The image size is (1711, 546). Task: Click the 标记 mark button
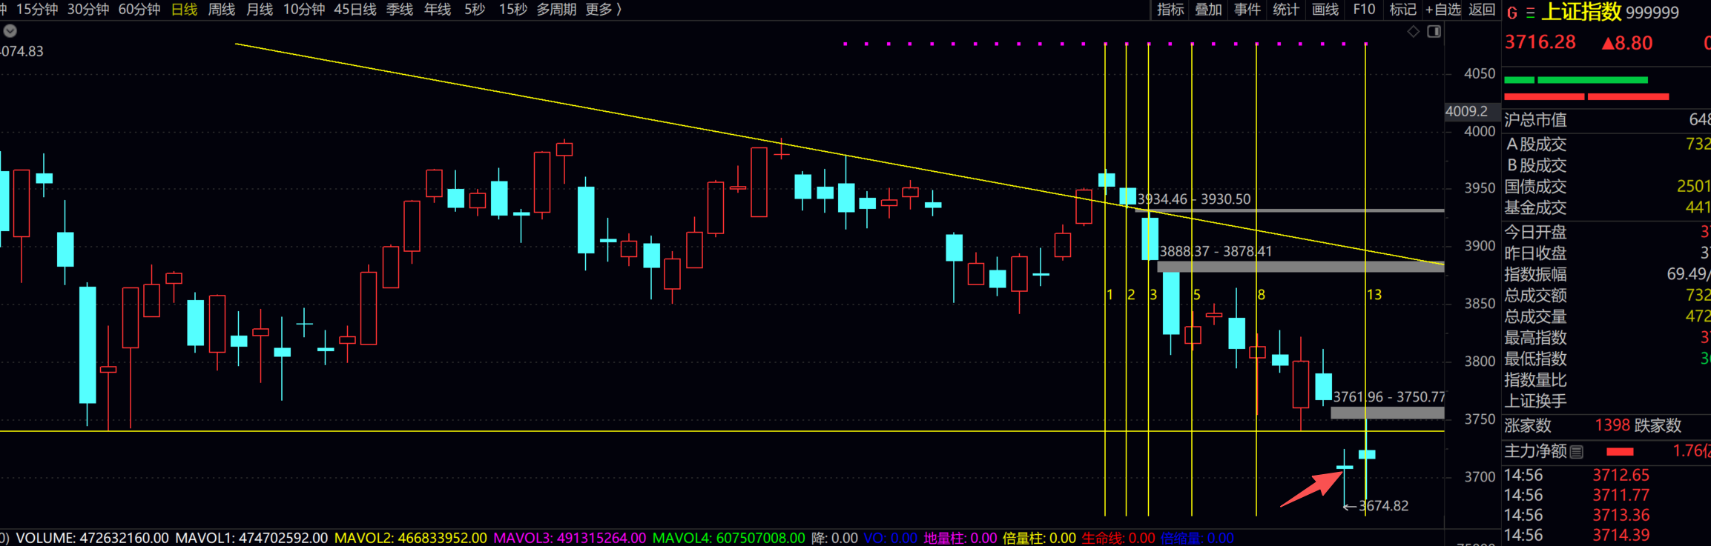point(1402,10)
